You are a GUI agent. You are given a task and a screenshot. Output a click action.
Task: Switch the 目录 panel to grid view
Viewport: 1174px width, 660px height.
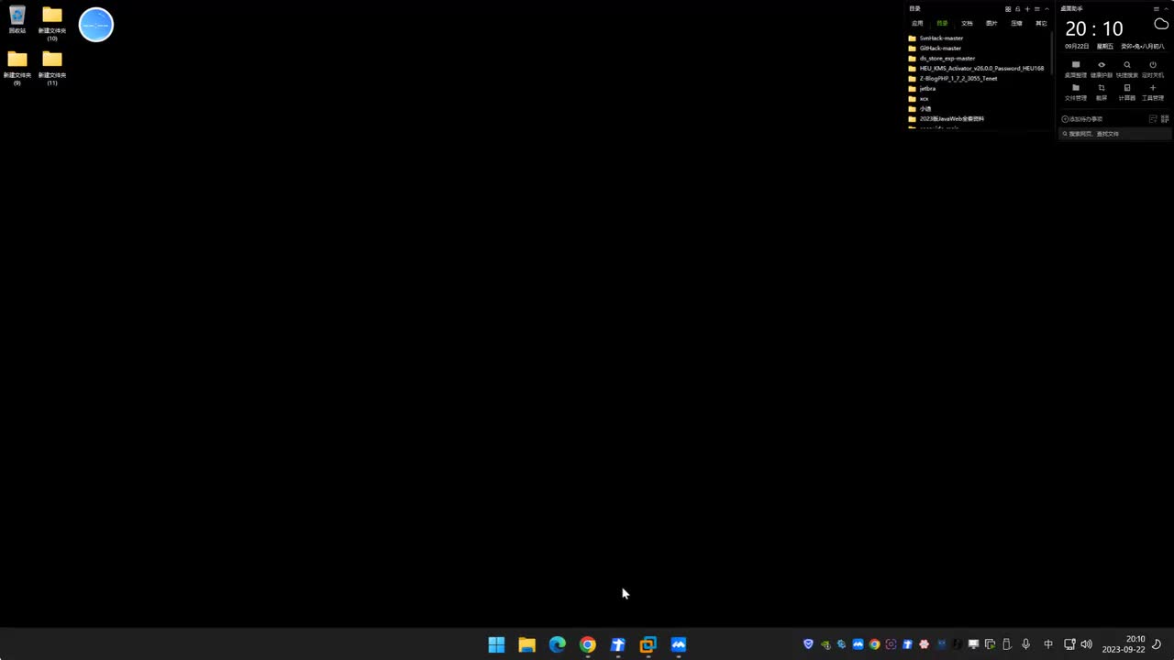1008,9
